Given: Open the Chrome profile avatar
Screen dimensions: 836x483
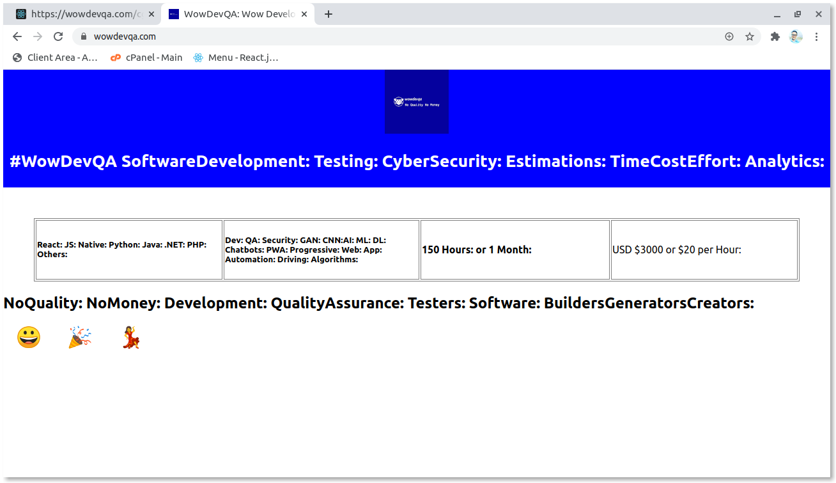Looking at the screenshot, I should click(796, 36).
